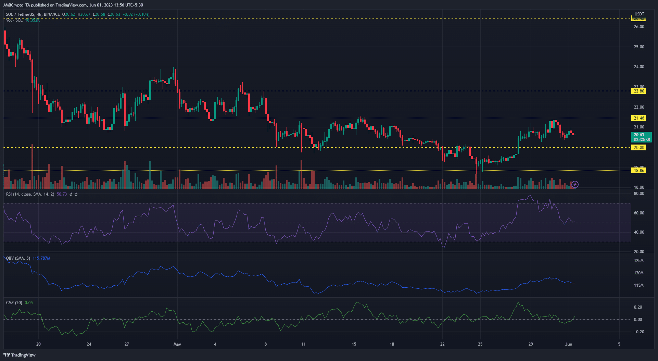658x361 pixels.
Task: Click the volume value 16.352K
Action: (x=32, y=20)
